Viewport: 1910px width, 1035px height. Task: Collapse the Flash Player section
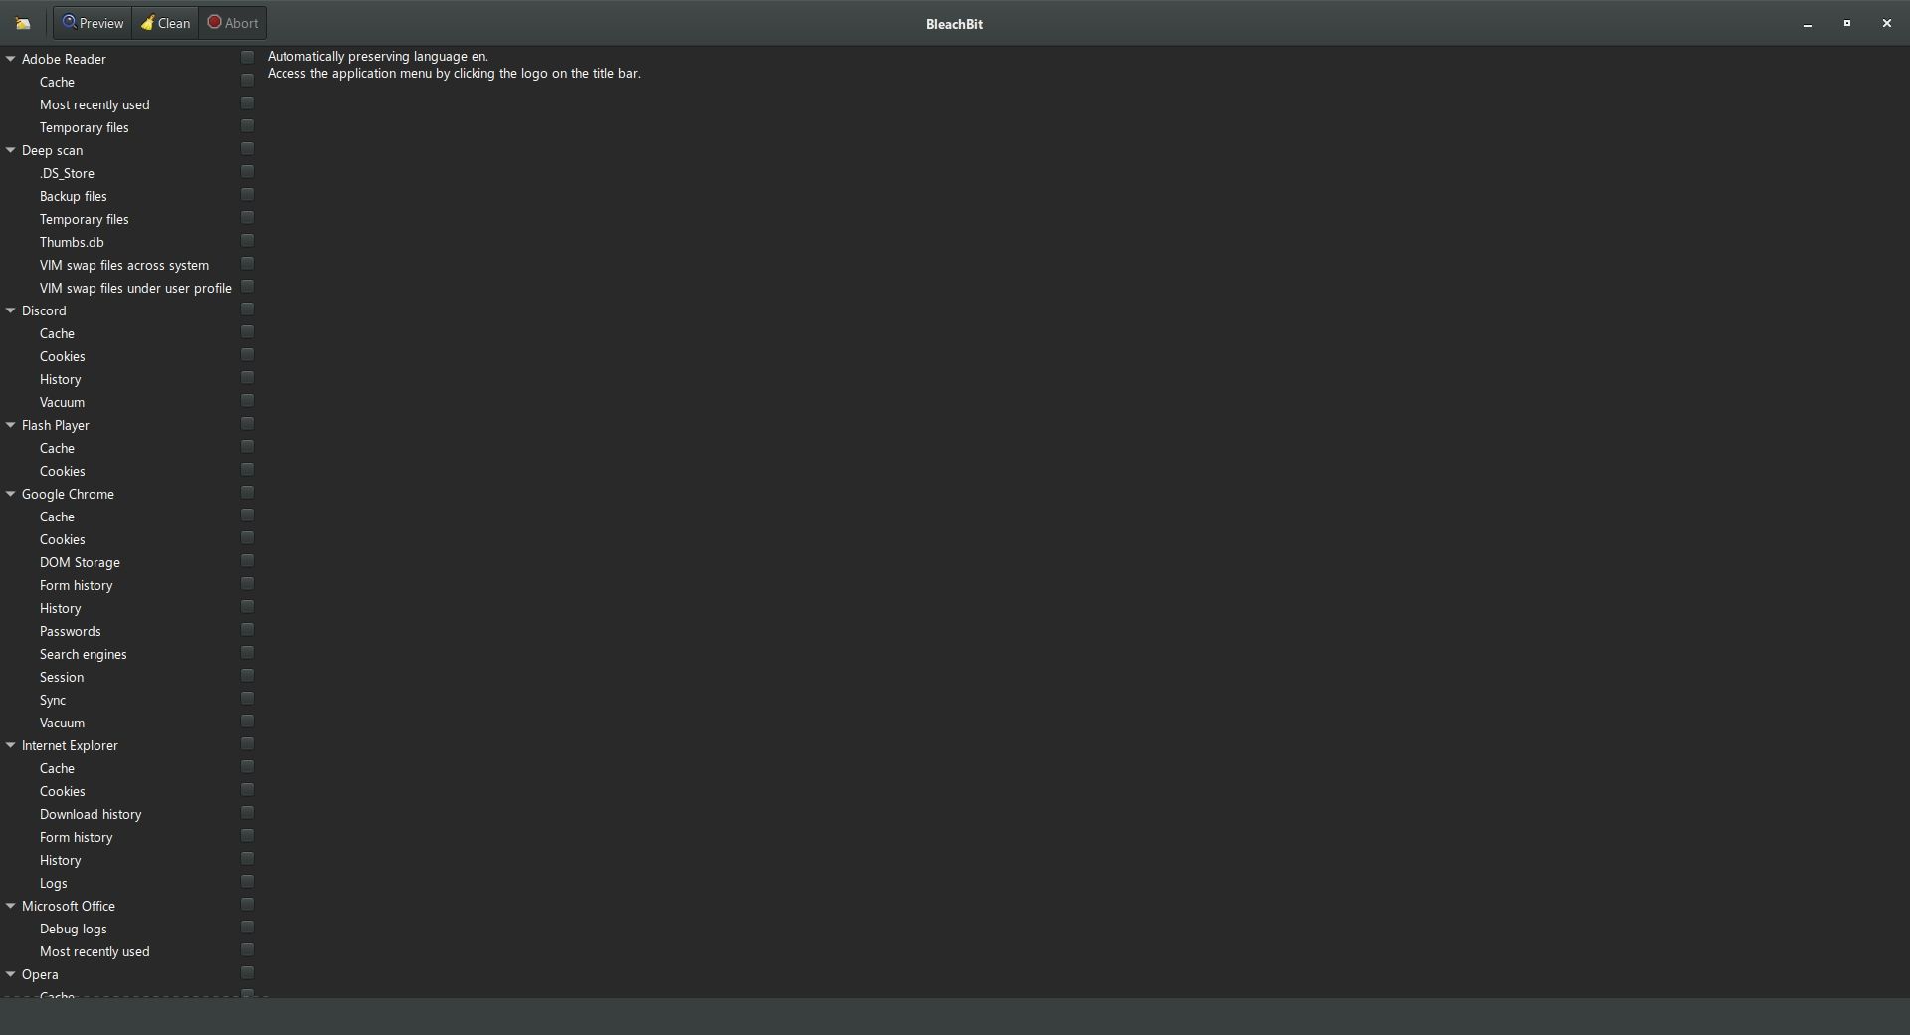[11, 425]
